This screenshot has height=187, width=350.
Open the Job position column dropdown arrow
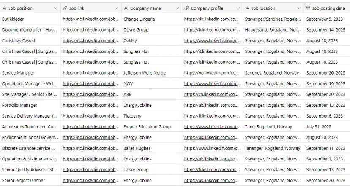click(56, 8)
